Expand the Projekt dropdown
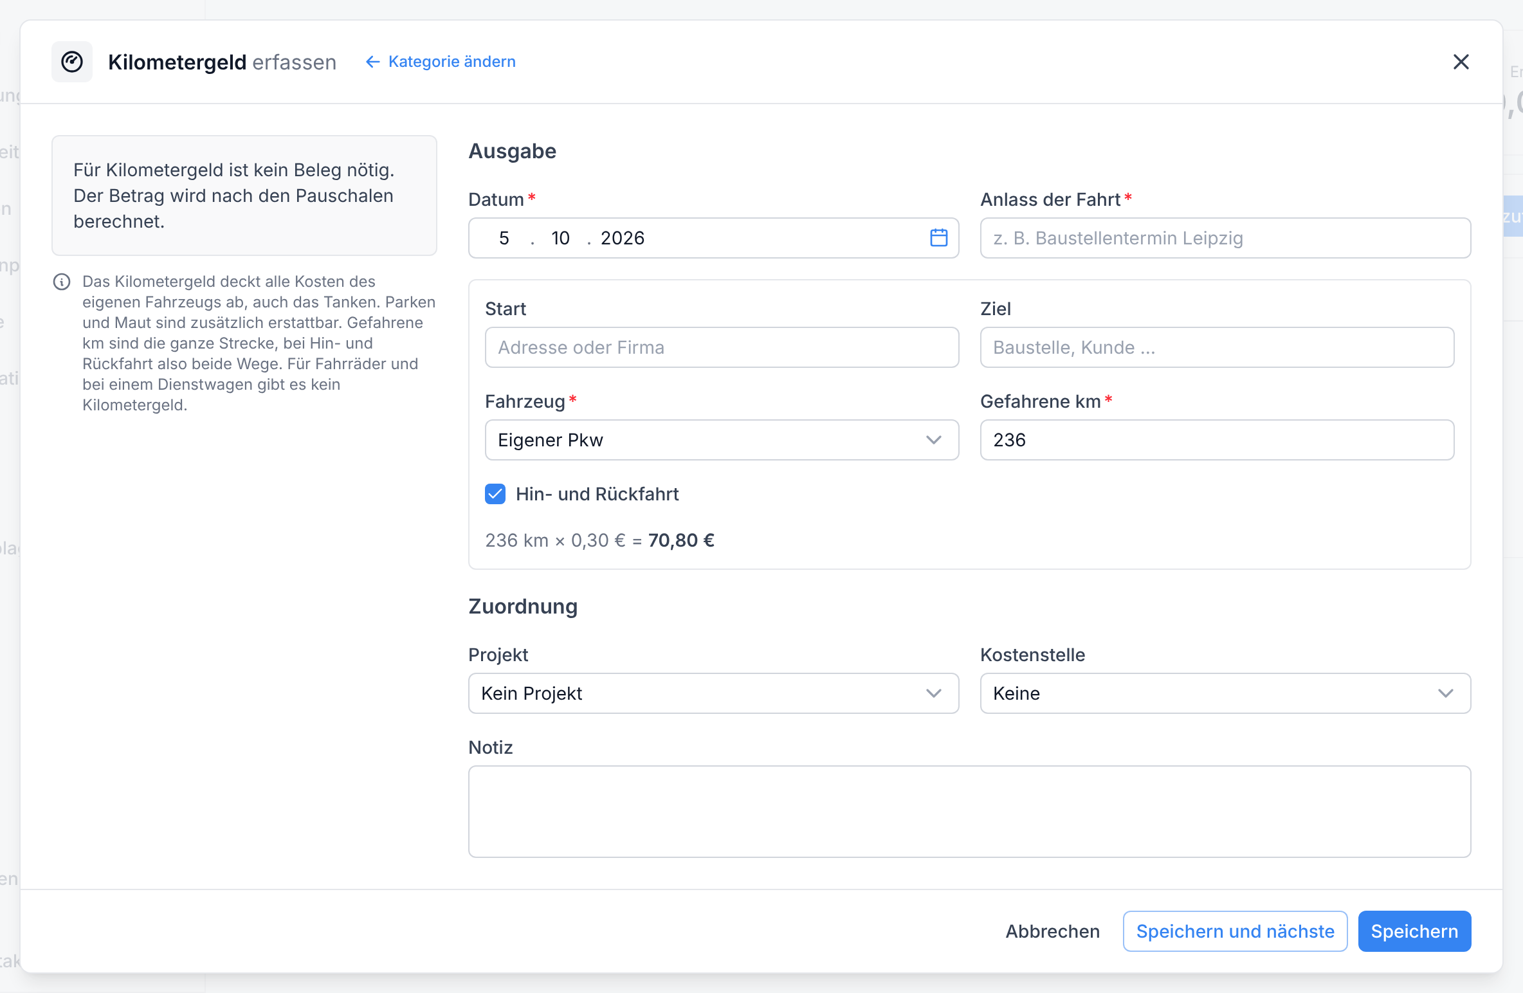Viewport: 1523px width, 993px height. 713,693
